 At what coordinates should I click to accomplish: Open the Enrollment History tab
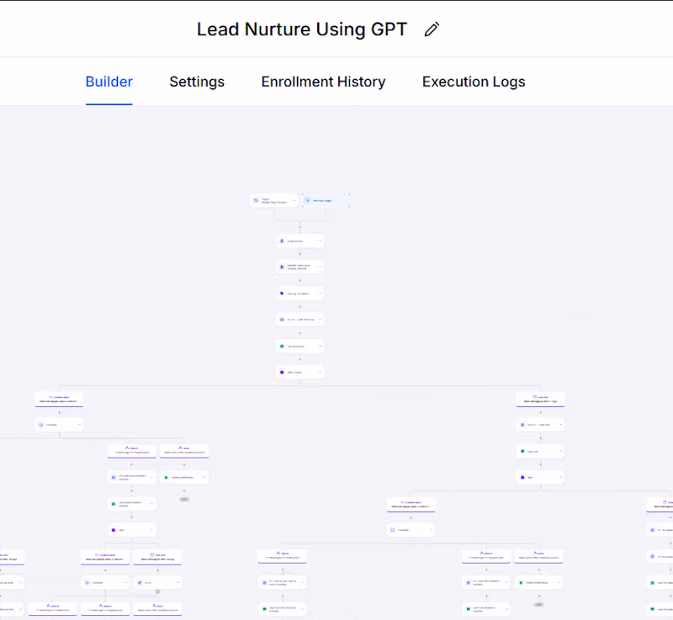point(323,82)
